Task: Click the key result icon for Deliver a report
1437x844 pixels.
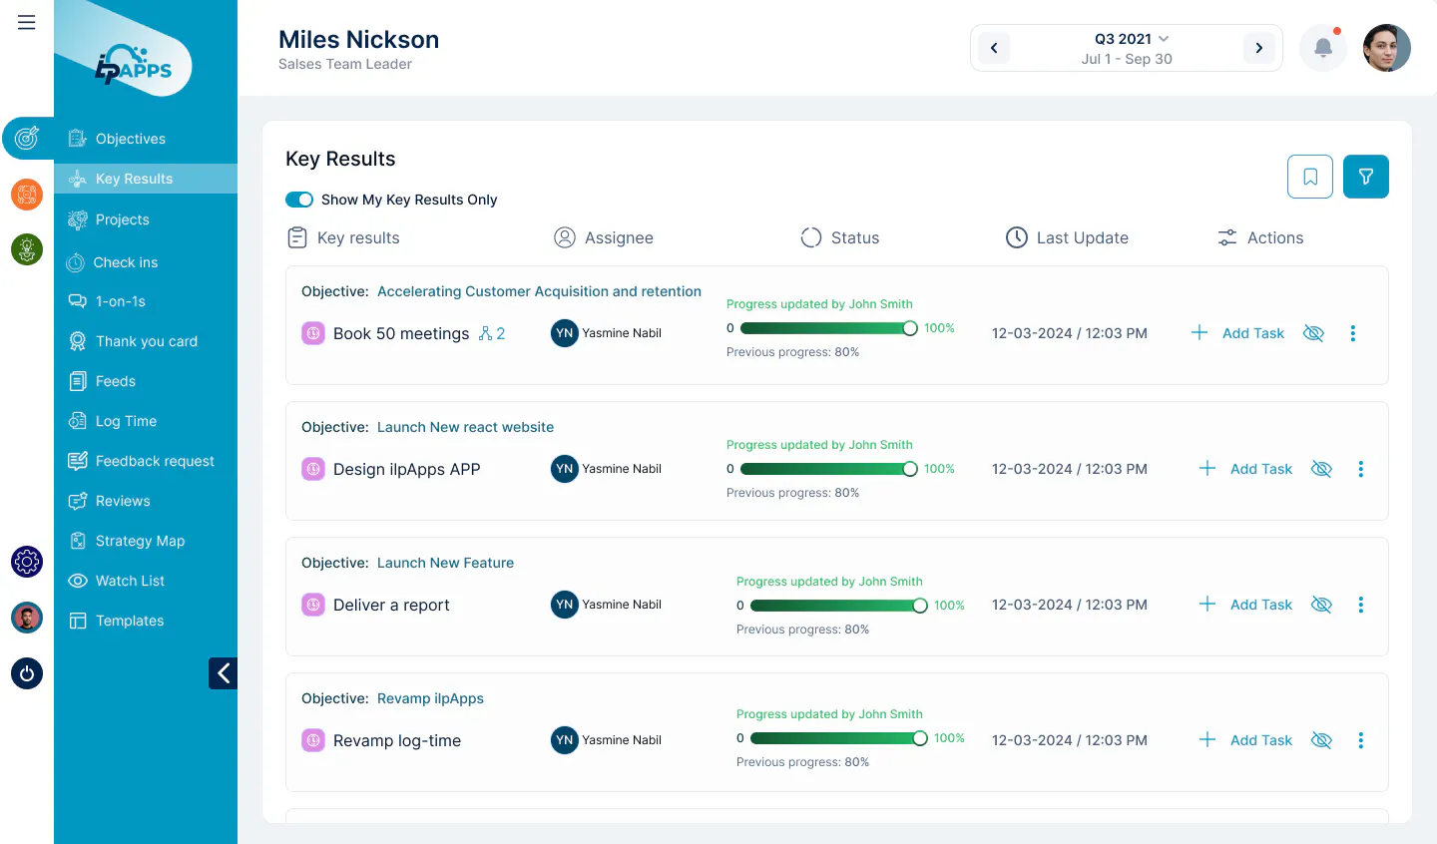Action: (313, 605)
